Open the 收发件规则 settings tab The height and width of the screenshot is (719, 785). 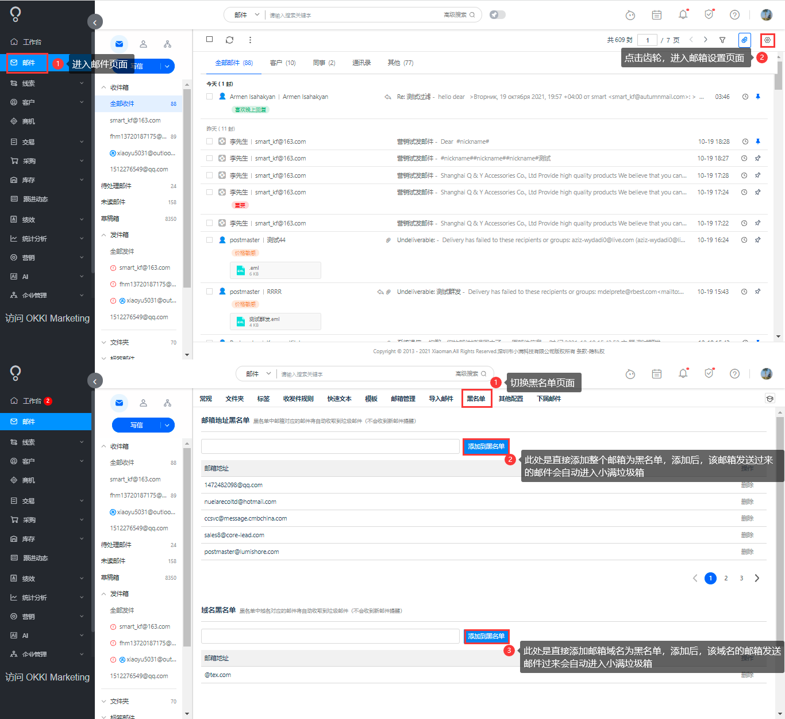pyautogui.click(x=298, y=399)
